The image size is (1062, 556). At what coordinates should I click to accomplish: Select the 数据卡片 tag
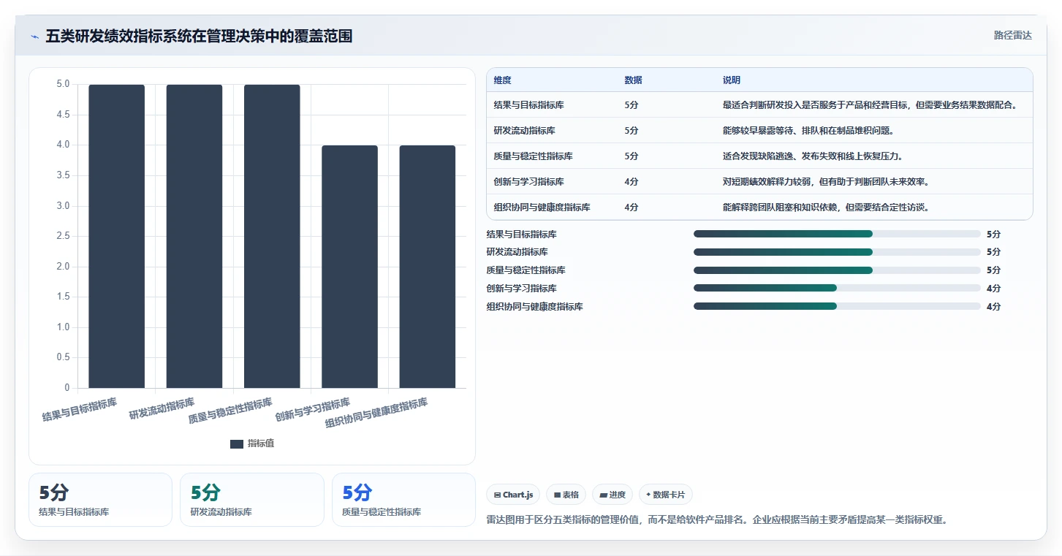click(x=666, y=495)
